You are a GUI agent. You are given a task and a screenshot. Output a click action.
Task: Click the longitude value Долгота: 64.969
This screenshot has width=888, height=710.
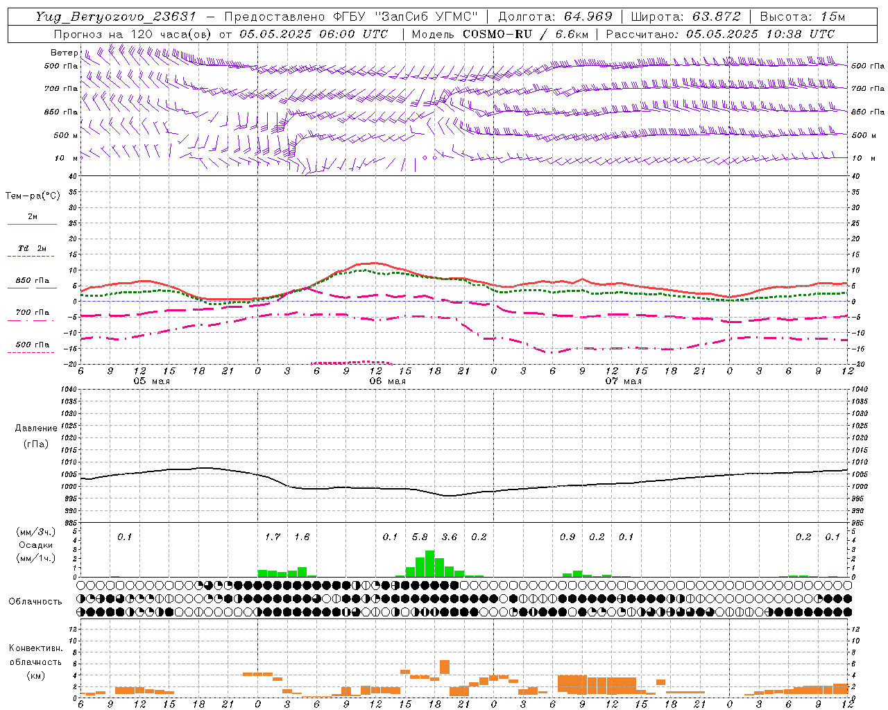coord(556,17)
